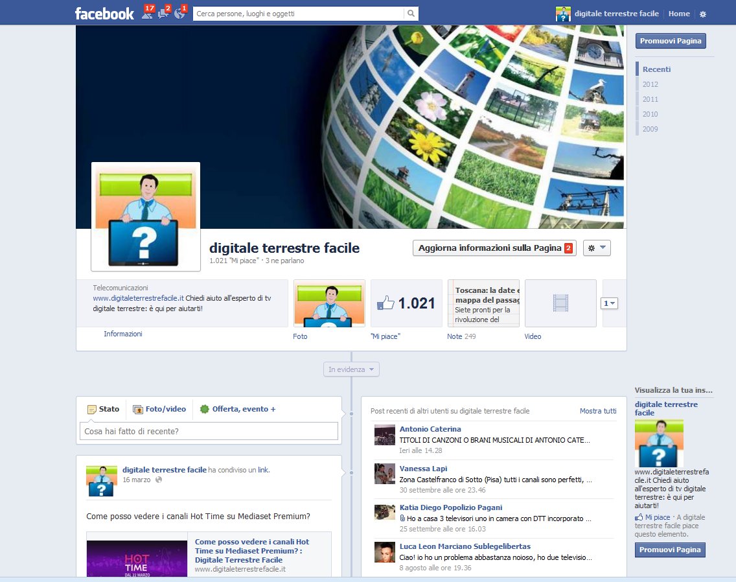This screenshot has width=736, height=582.
Task: Jump to 2010 in the timeline
Action: (x=650, y=114)
